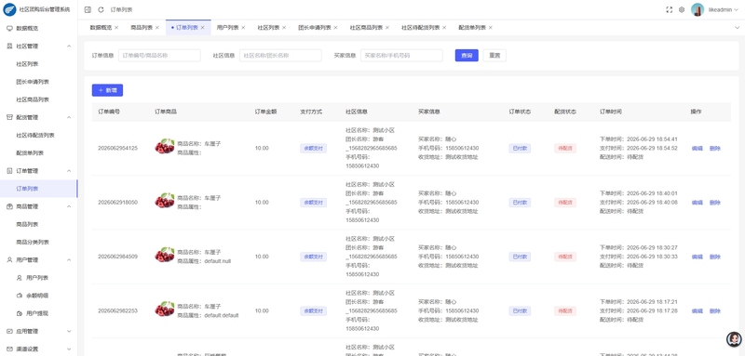Click 编辑 for order 2026062982253
The height and width of the screenshot is (356, 745).
697,311
